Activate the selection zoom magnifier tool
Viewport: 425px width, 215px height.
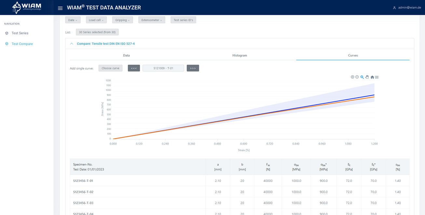tap(362, 77)
